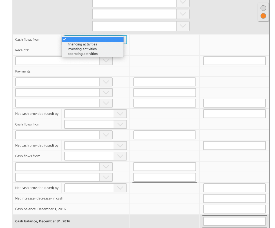
Task: Click the amount field below second 'Cash flows from'
Action: [165, 135]
